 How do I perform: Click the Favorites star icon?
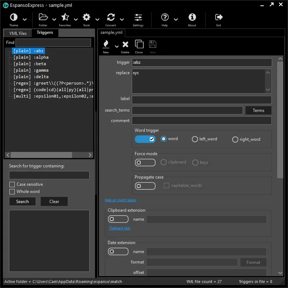pos(65,17)
